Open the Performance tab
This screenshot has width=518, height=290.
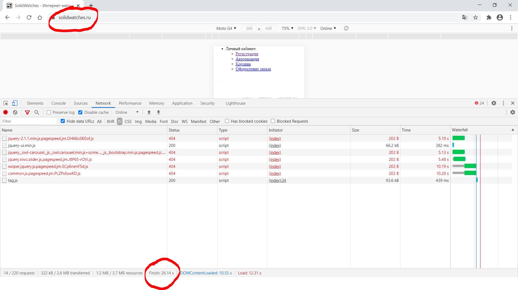click(x=130, y=103)
